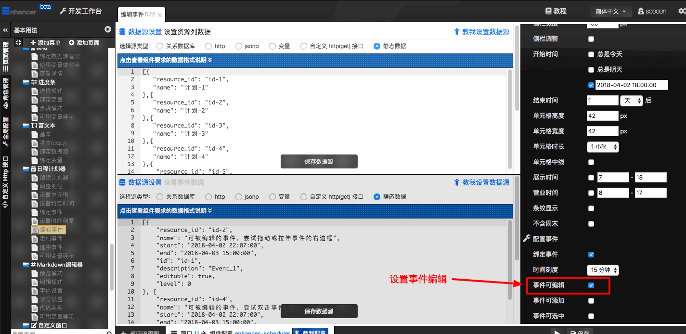This screenshot has width=686, height=334.
Task: Click the 添加页面 plus-circle icon
Action: 72,43
